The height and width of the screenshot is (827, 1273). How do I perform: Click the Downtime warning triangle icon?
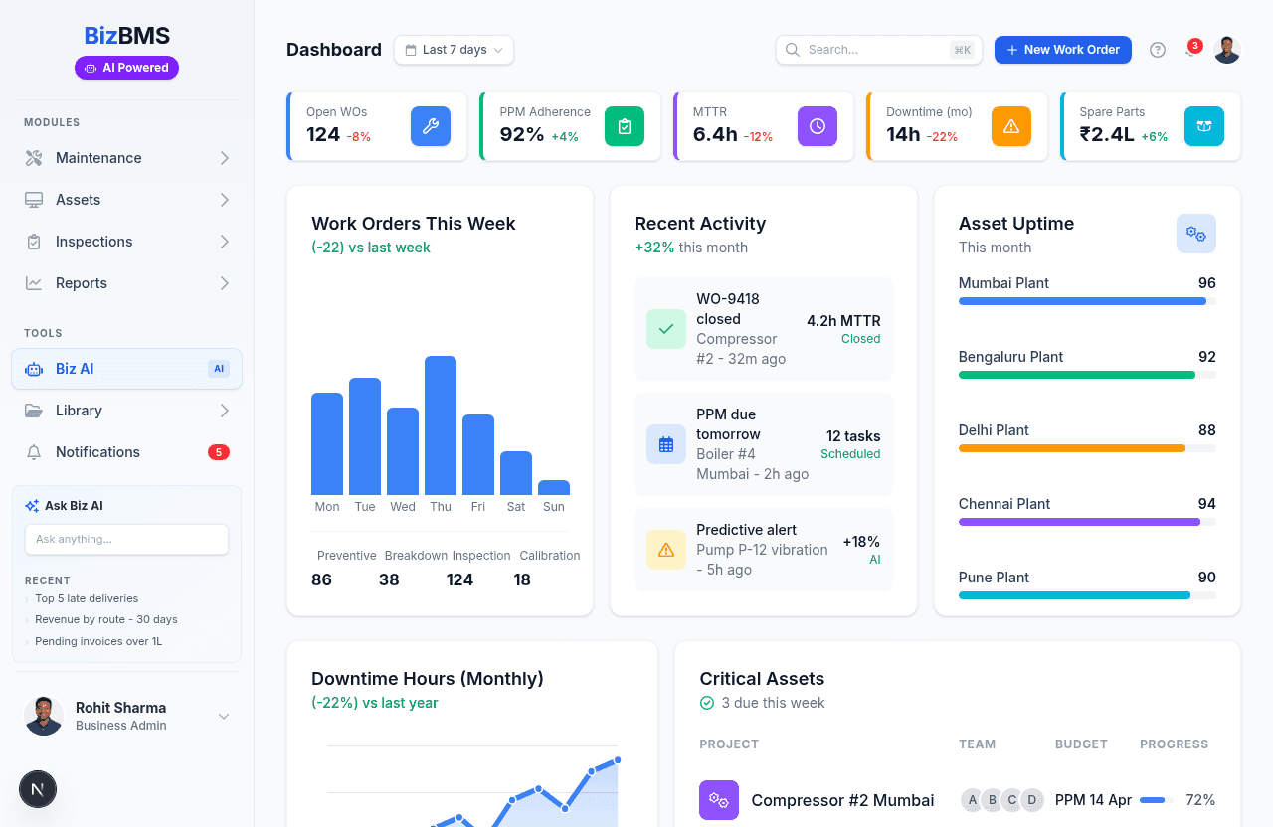[1010, 126]
